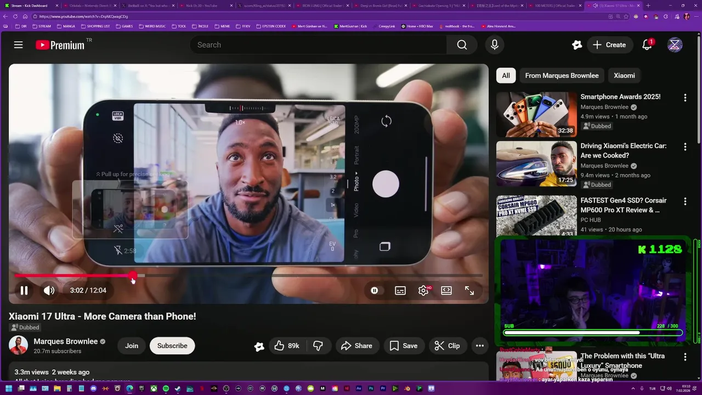Toggle subtitles/closed captions

(400, 290)
